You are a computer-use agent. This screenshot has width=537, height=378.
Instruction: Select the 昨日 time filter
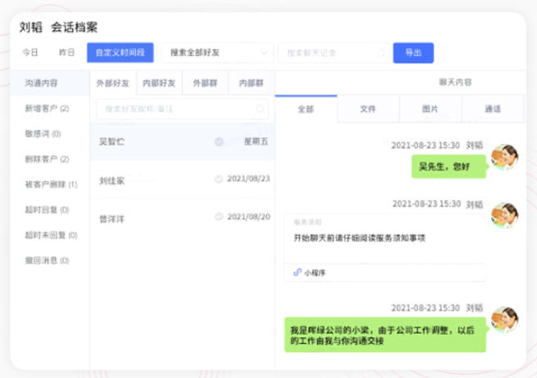66,52
